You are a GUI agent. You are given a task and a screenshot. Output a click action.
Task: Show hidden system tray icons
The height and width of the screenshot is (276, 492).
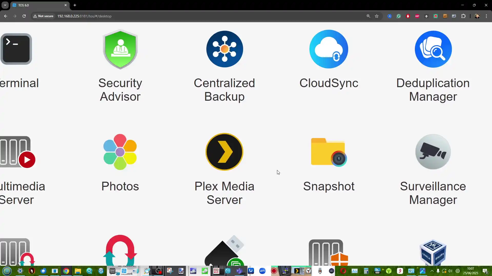[432, 271]
